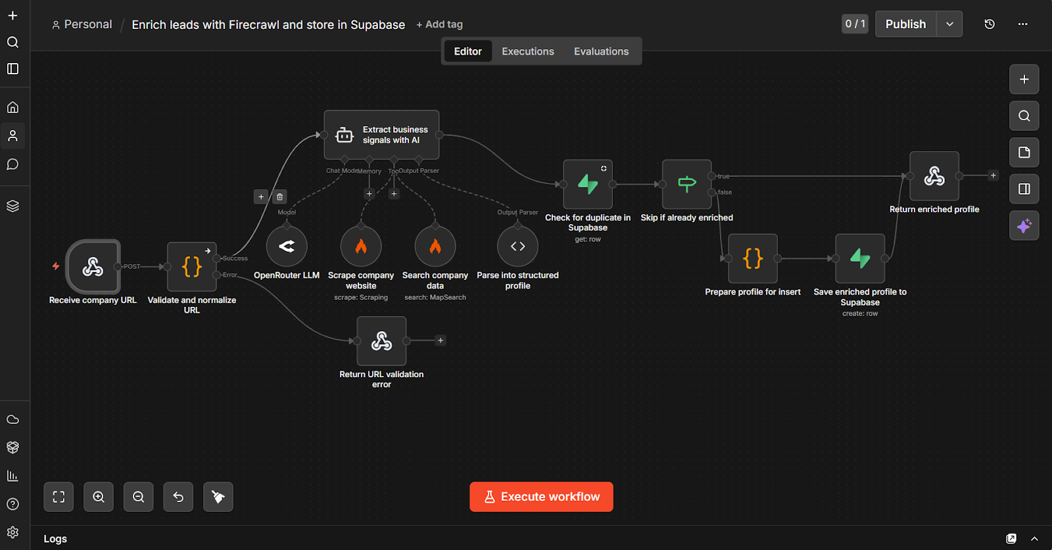This screenshot has width=1052, height=550.
Task: Expand the Publish dropdown arrow
Action: coord(949,24)
